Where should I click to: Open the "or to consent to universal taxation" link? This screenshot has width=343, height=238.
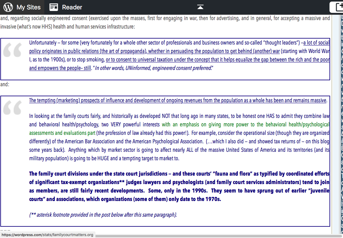pyautogui.click(x=217, y=60)
